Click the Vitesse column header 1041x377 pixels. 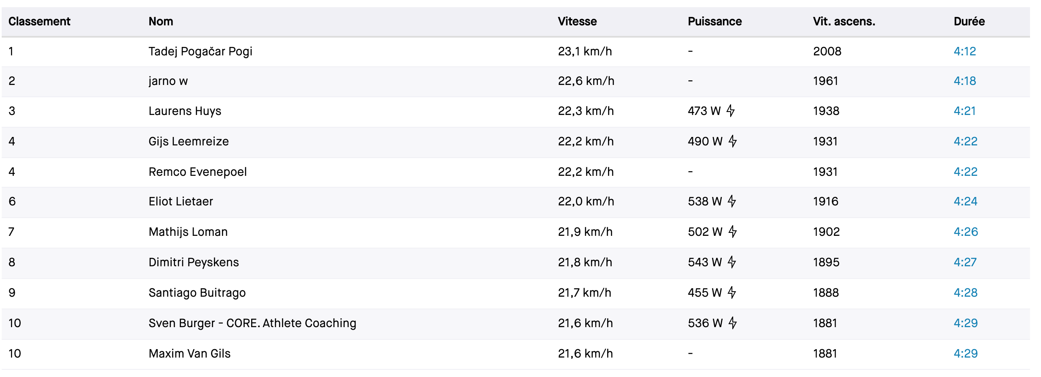(577, 22)
